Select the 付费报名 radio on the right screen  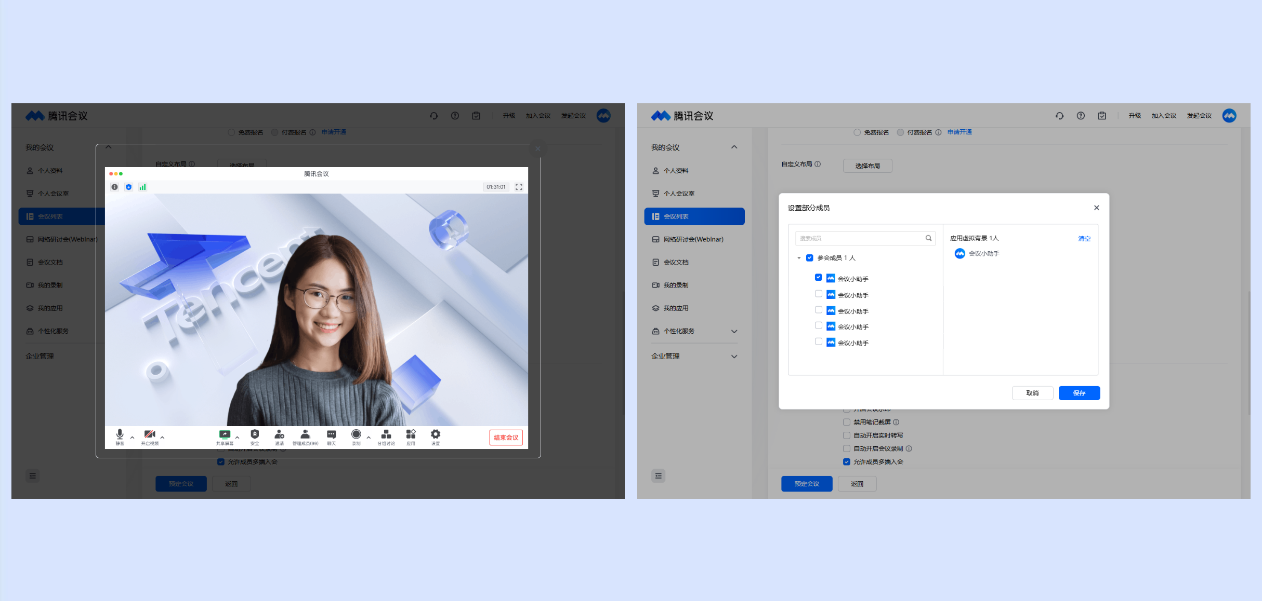click(x=900, y=132)
